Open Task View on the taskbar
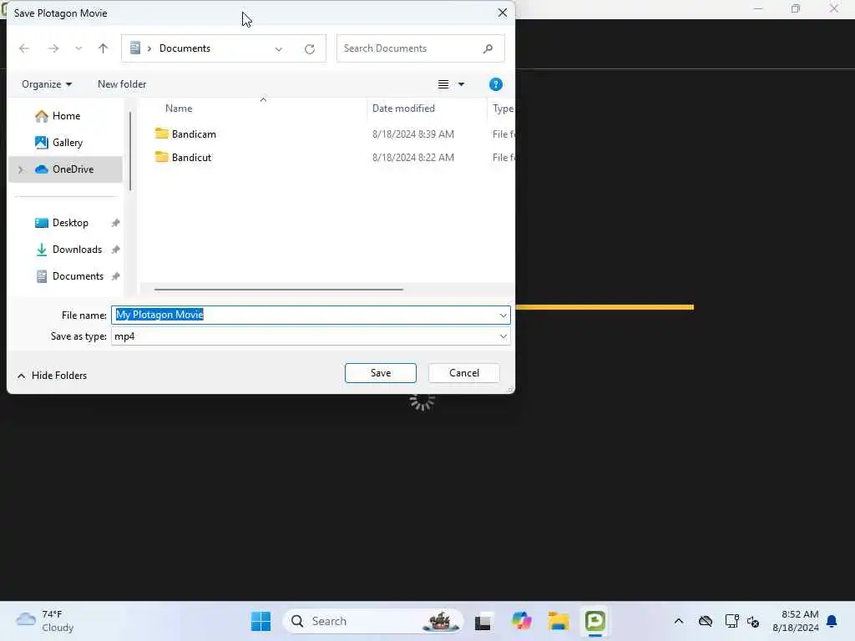 click(x=483, y=621)
